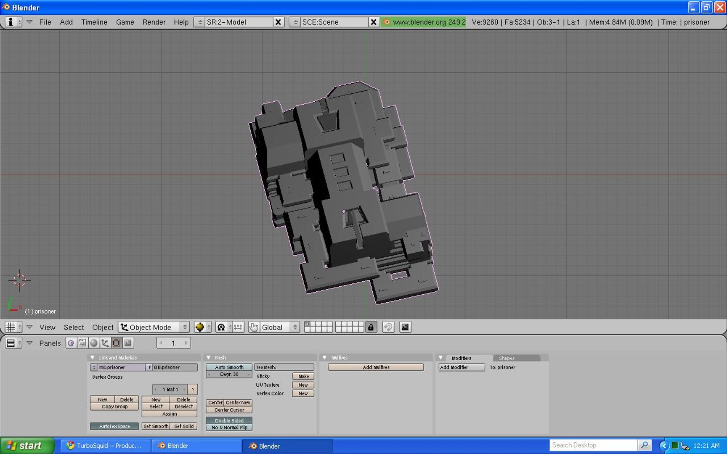Collapse the Link and Materials panel
The height and width of the screenshot is (454, 727).
[93, 358]
